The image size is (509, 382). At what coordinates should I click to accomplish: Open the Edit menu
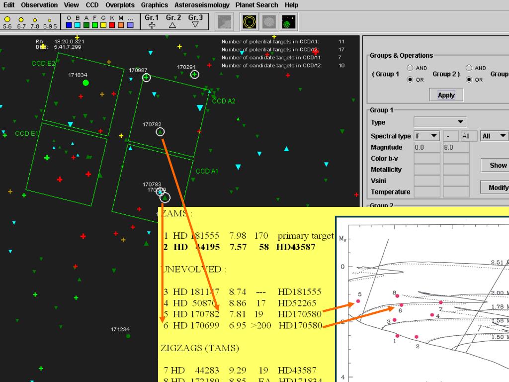(x=9, y=5)
